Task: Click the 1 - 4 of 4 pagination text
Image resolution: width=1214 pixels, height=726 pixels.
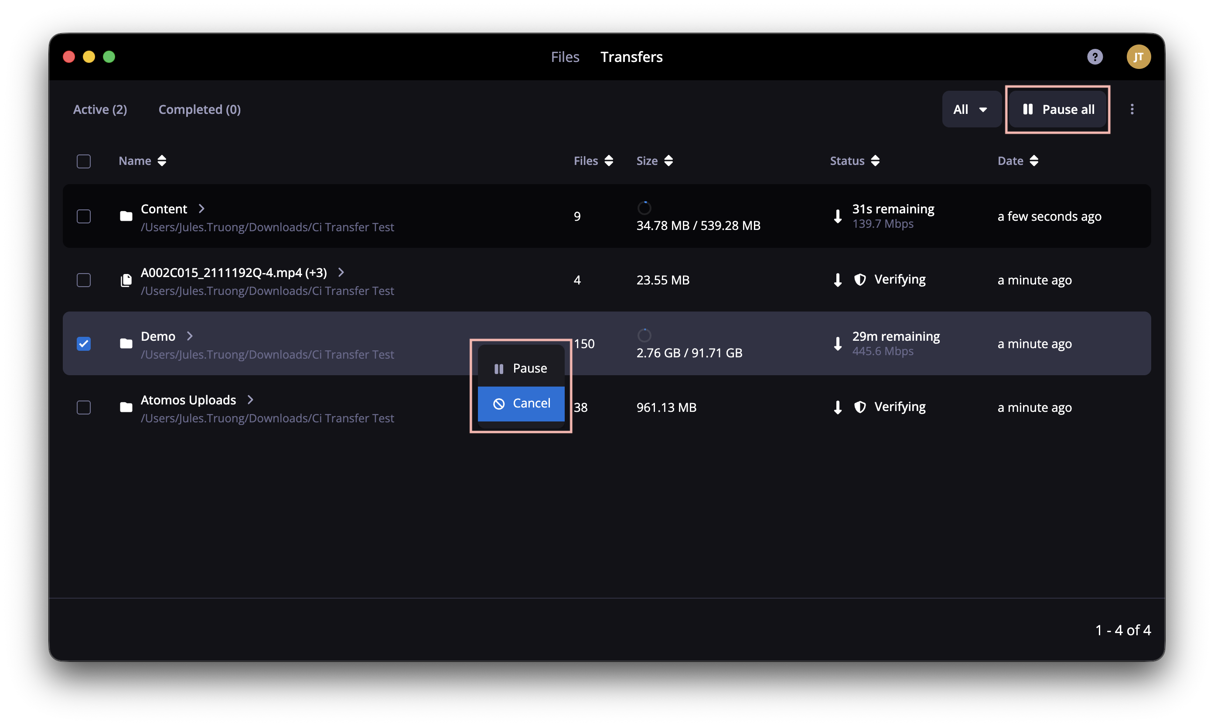Action: 1122,630
